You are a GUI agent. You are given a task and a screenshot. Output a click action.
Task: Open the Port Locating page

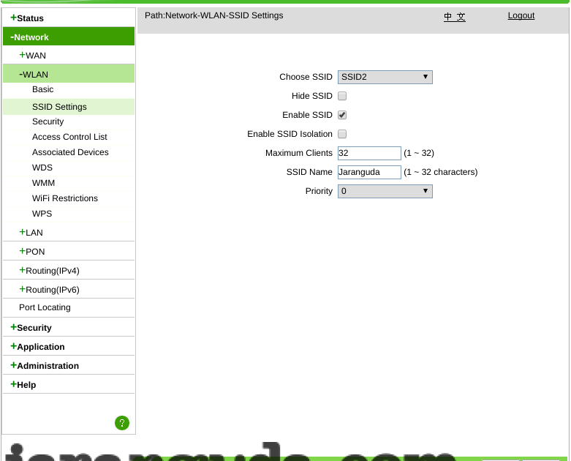click(45, 307)
